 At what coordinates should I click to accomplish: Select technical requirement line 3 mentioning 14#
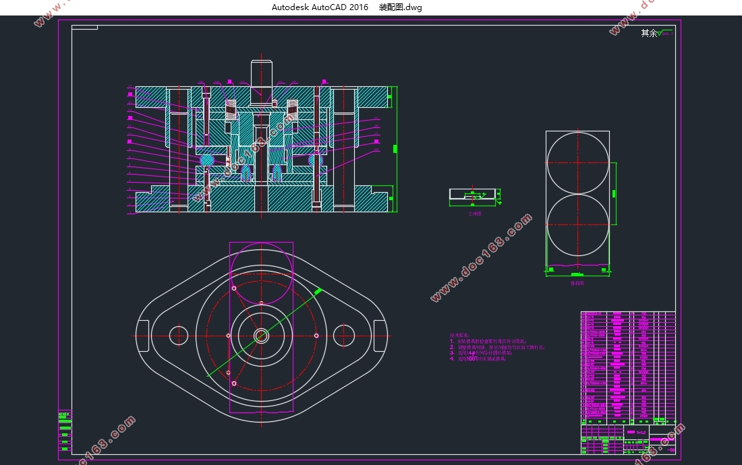[x=481, y=353]
